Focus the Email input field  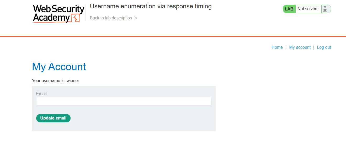[124, 101]
